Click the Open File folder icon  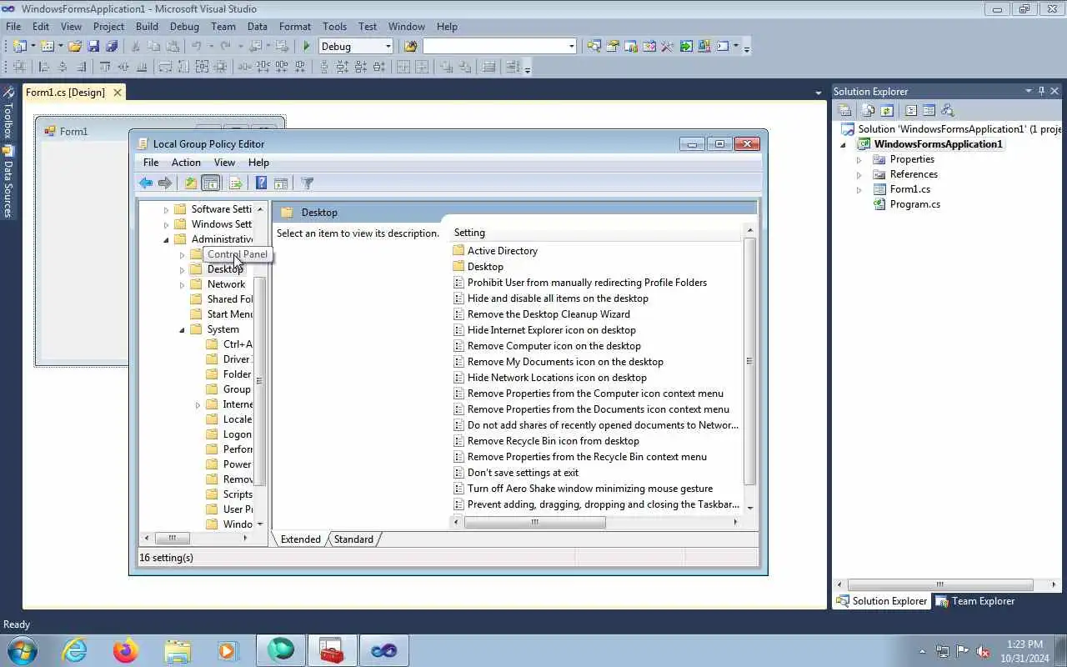75,47
